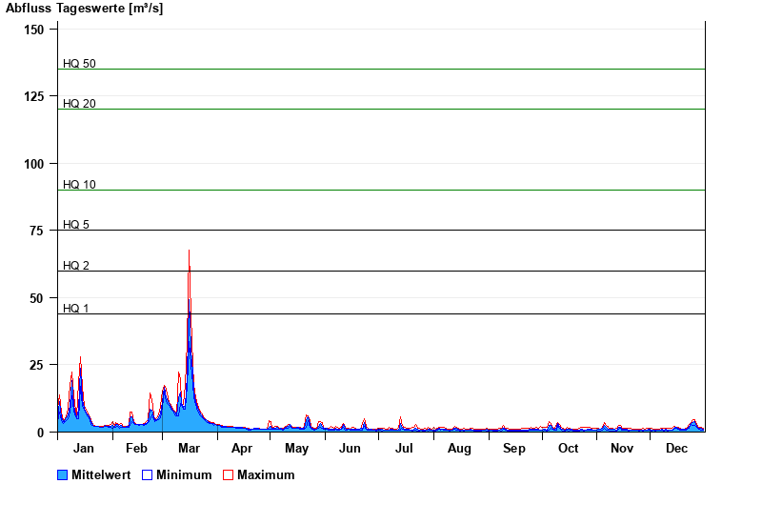Viewport: 762px width, 524px height.
Task: Click the HQ 5 threshold label
Action: (x=76, y=225)
